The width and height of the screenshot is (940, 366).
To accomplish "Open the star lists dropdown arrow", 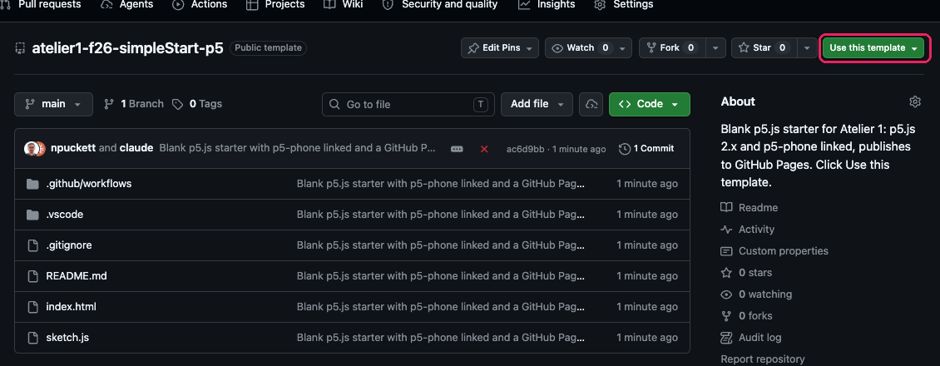I will pos(808,48).
